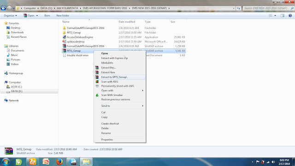295x166 pixels.
Task: Open the Windows Start button
Action: [6, 162]
